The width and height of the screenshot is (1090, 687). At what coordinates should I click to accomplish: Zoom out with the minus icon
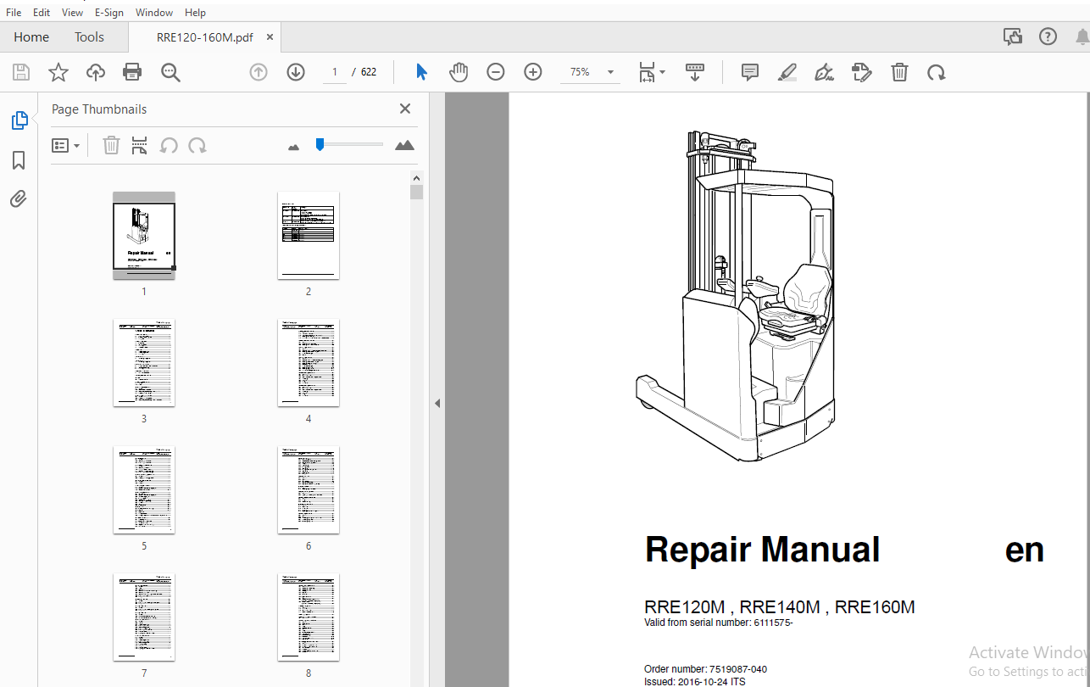point(496,73)
